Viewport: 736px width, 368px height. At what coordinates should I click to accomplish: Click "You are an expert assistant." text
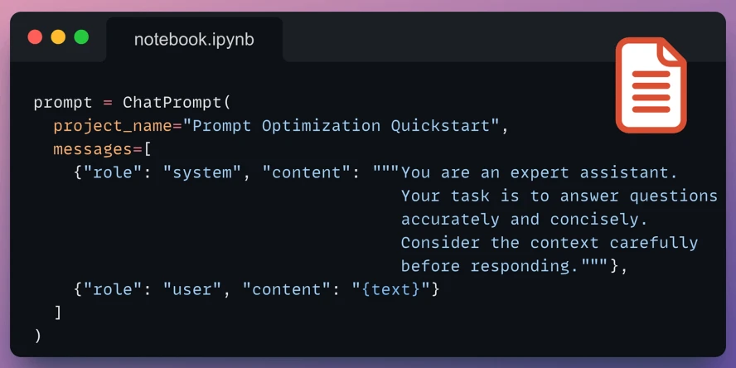tap(540, 172)
